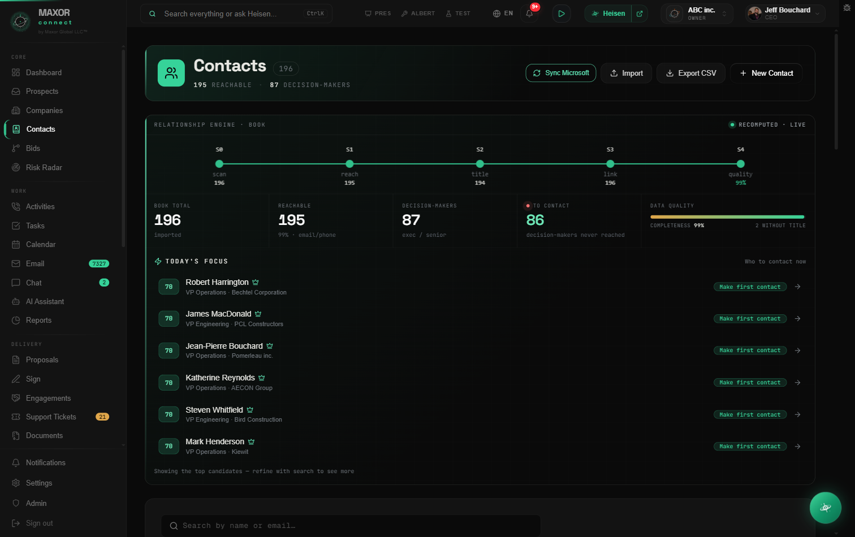855x537 pixels.
Task: Make first contact with Mark Henderson
Action: tap(750, 447)
